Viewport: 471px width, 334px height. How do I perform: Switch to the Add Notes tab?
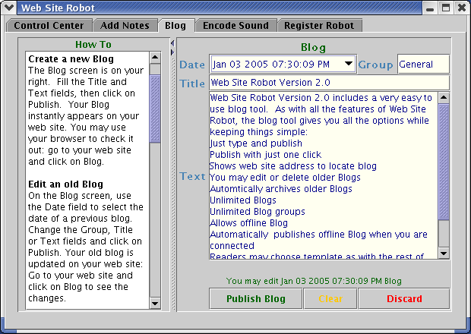[125, 26]
